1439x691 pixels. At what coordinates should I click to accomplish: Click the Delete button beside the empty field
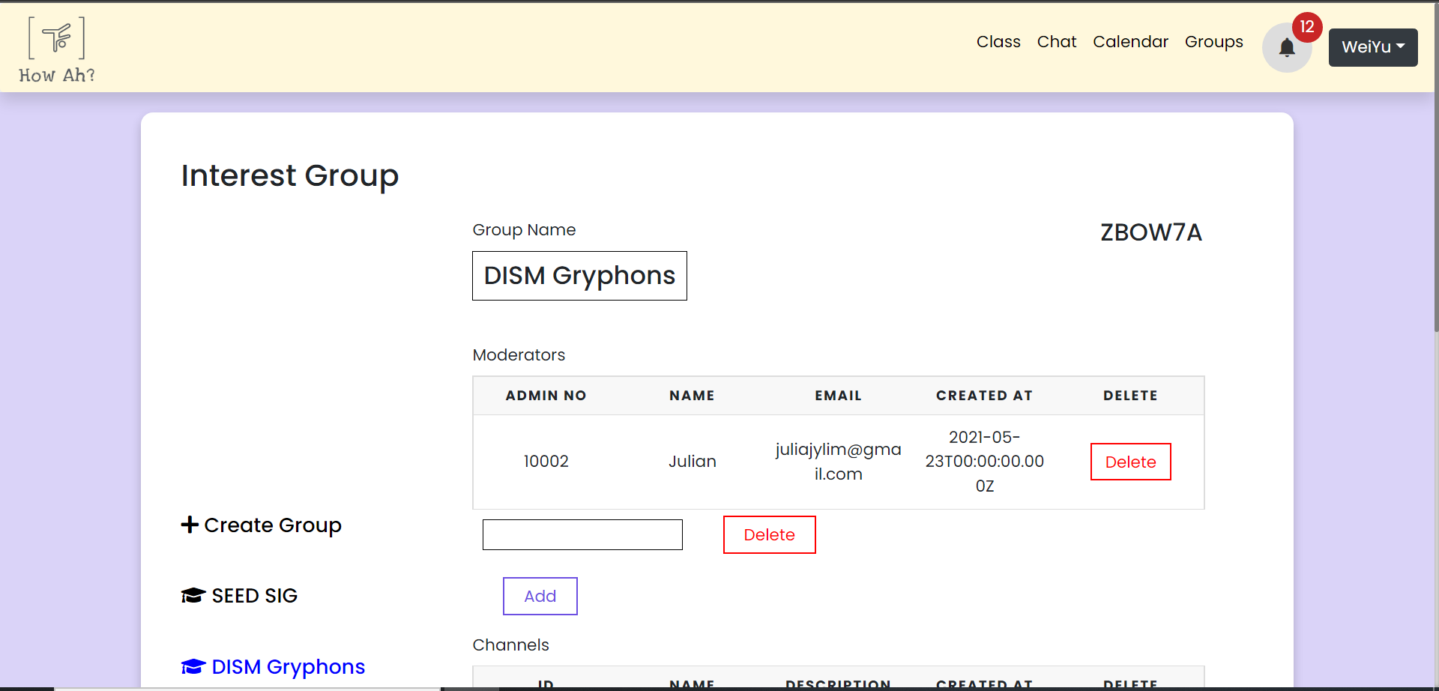click(769, 534)
